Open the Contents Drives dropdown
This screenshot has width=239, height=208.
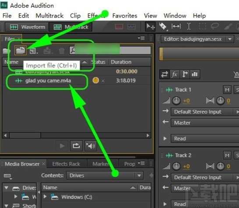105,175
